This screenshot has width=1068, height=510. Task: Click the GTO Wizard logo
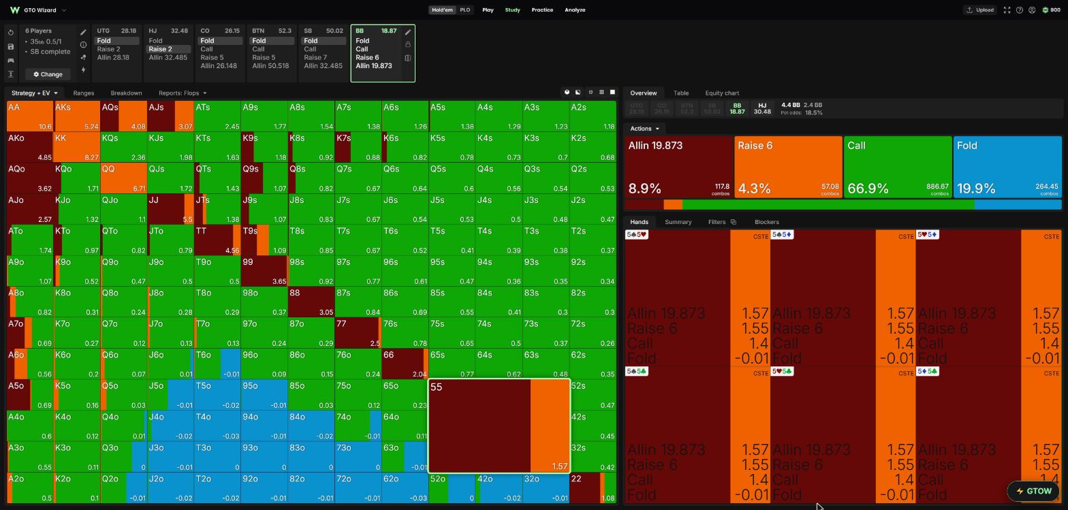14,10
